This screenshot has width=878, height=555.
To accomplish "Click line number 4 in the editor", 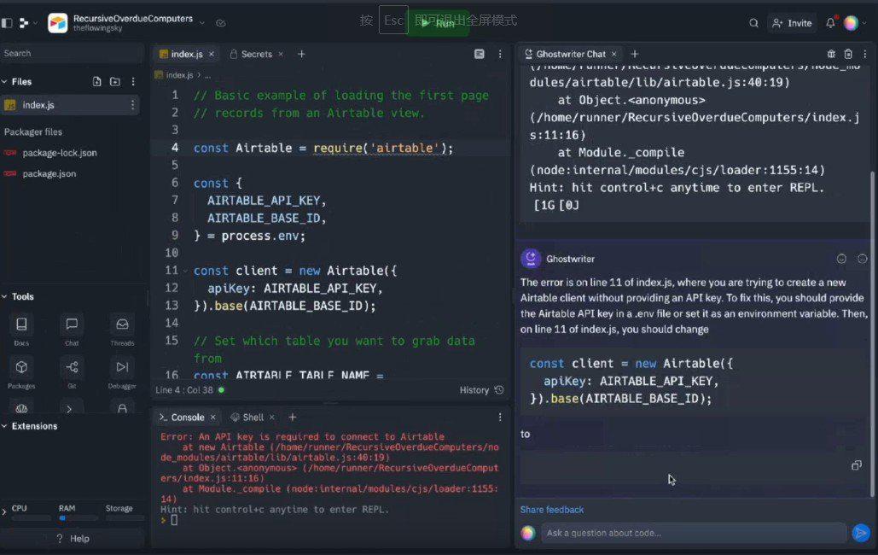I will [x=175, y=148].
